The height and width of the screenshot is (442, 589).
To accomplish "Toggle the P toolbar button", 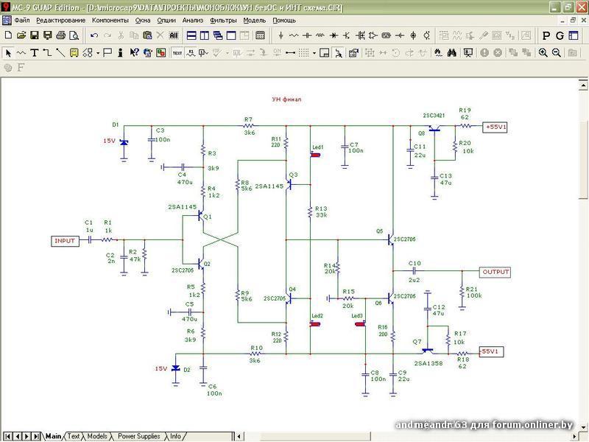I will [546, 35].
